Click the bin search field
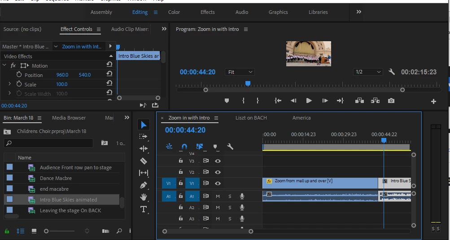 coord(48,143)
